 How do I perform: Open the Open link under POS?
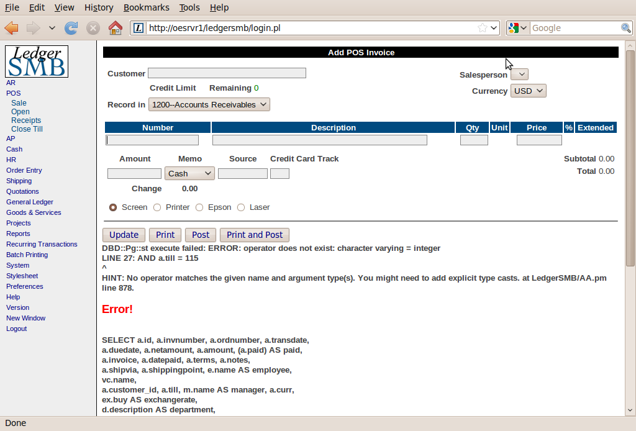tap(20, 112)
